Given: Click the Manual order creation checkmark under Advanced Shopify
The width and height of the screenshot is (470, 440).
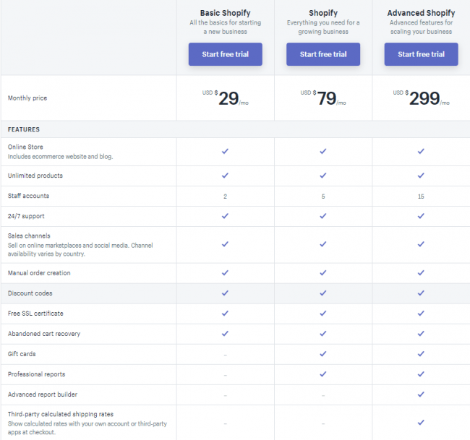Looking at the screenshot, I should pos(421,273).
